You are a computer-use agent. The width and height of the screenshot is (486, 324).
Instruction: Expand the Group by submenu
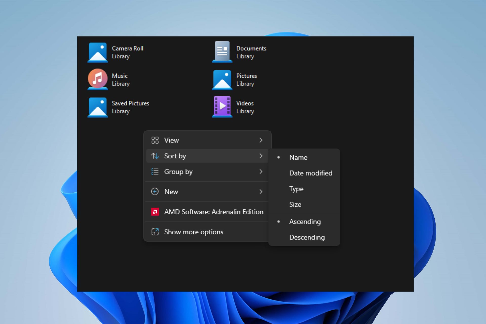[x=207, y=171]
